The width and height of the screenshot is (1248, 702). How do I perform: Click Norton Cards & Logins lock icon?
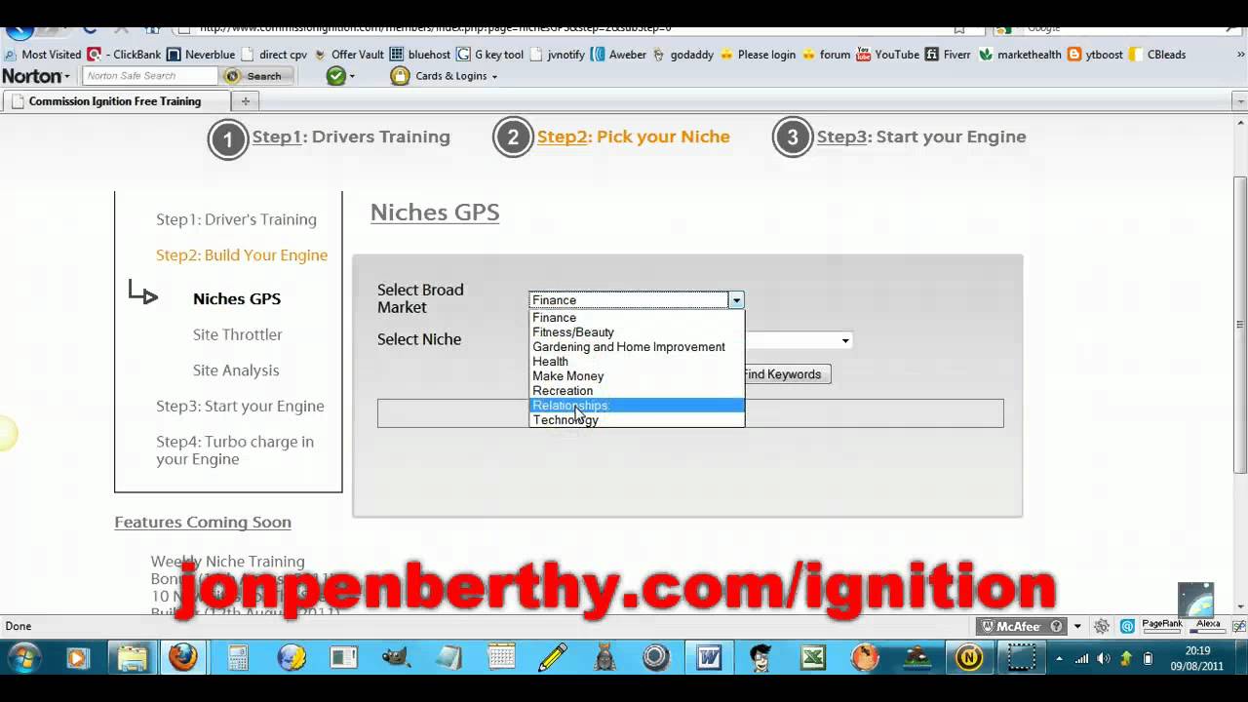click(400, 76)
